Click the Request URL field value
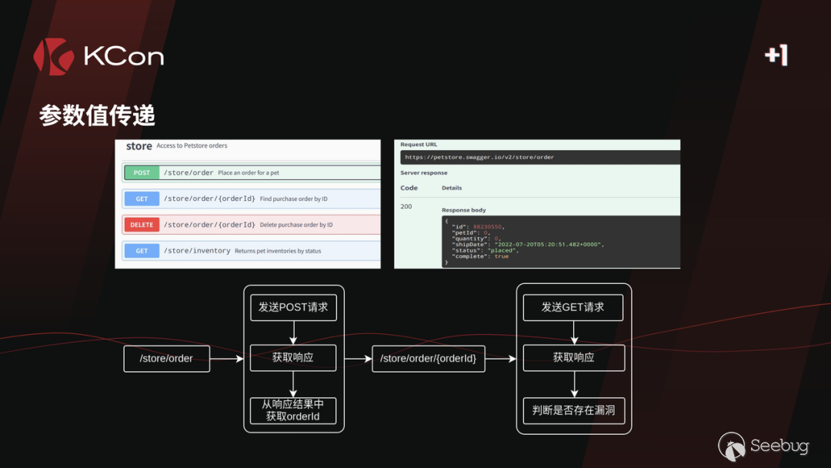This screenshot has width=831, height=468. click(x=540, y=158)
